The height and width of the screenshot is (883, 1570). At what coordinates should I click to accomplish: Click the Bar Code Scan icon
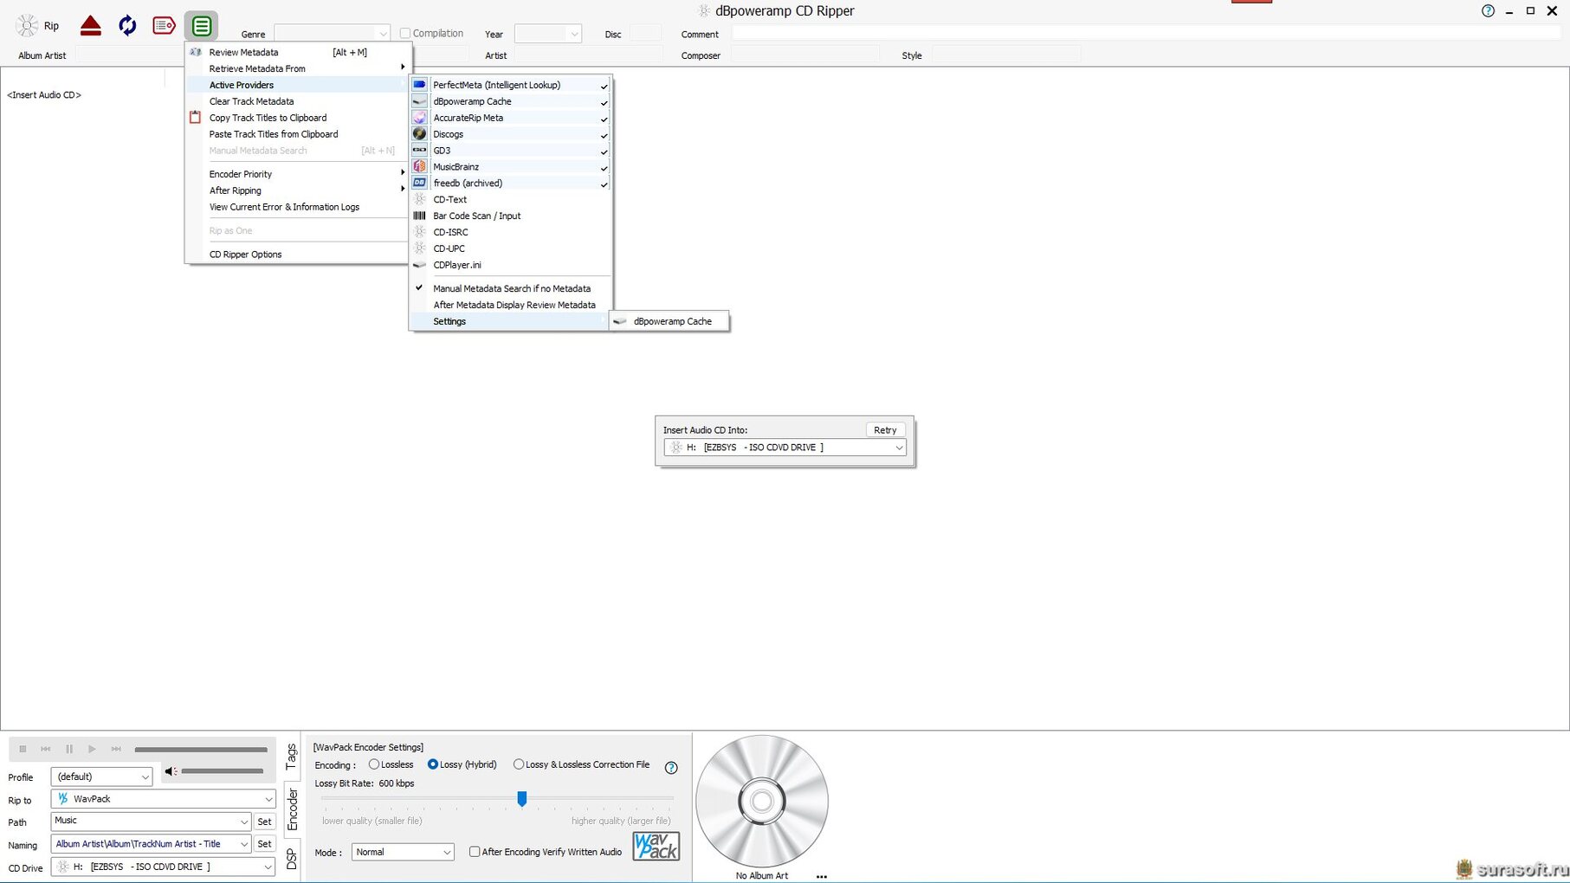419,216
